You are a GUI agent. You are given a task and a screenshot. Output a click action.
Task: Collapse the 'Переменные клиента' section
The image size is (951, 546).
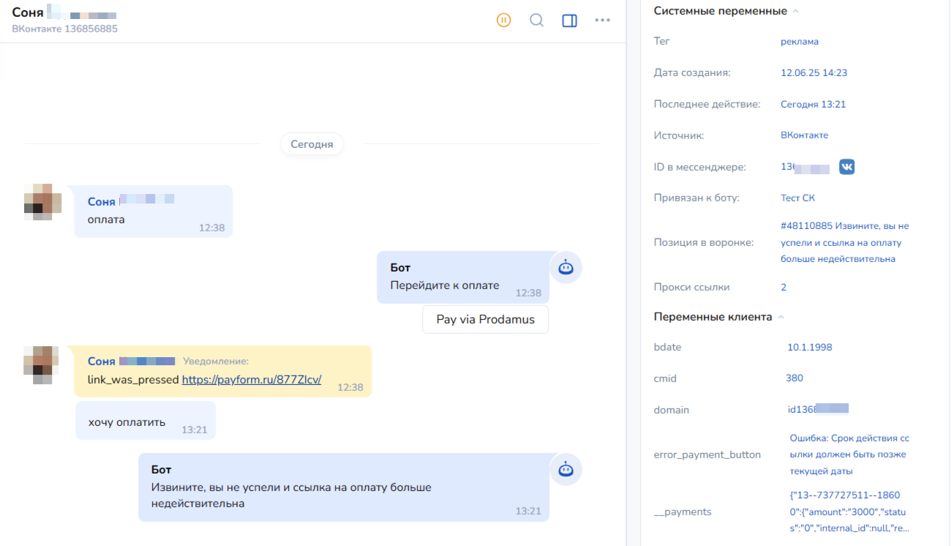(781, 317)
